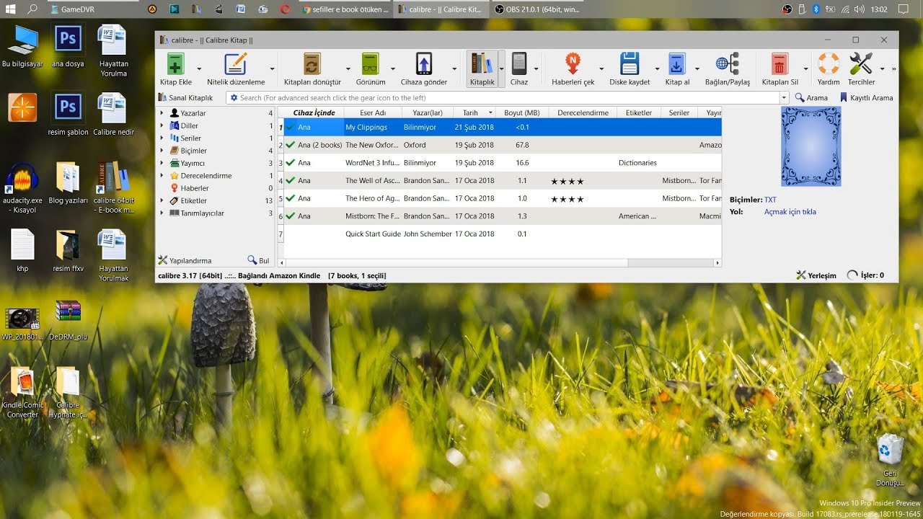Open the TXT format link
This screenshot has height=519, width=923.
point(770,200)
